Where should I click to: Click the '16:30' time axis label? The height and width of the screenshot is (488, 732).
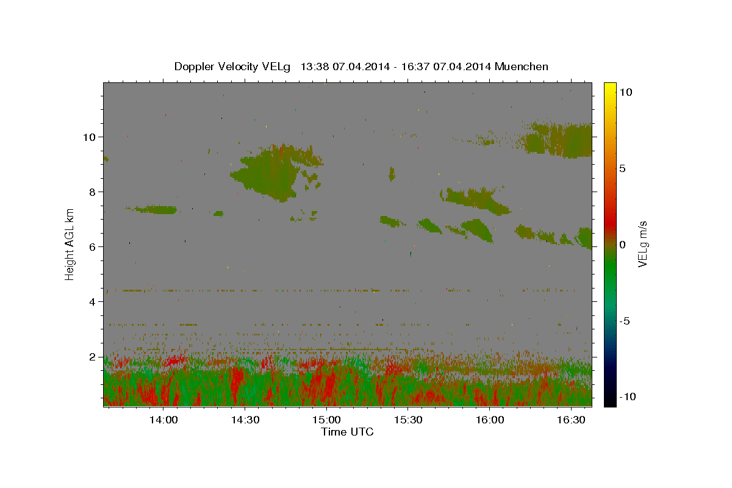571,420
